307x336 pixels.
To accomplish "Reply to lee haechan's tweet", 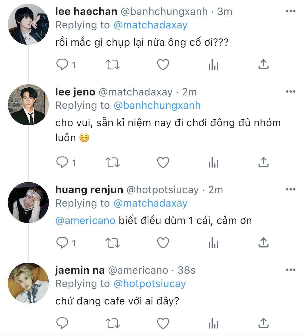I will point(62,64).
